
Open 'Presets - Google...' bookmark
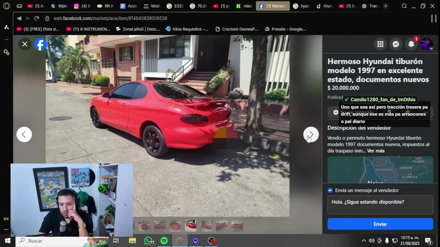(x=285, y=29)
